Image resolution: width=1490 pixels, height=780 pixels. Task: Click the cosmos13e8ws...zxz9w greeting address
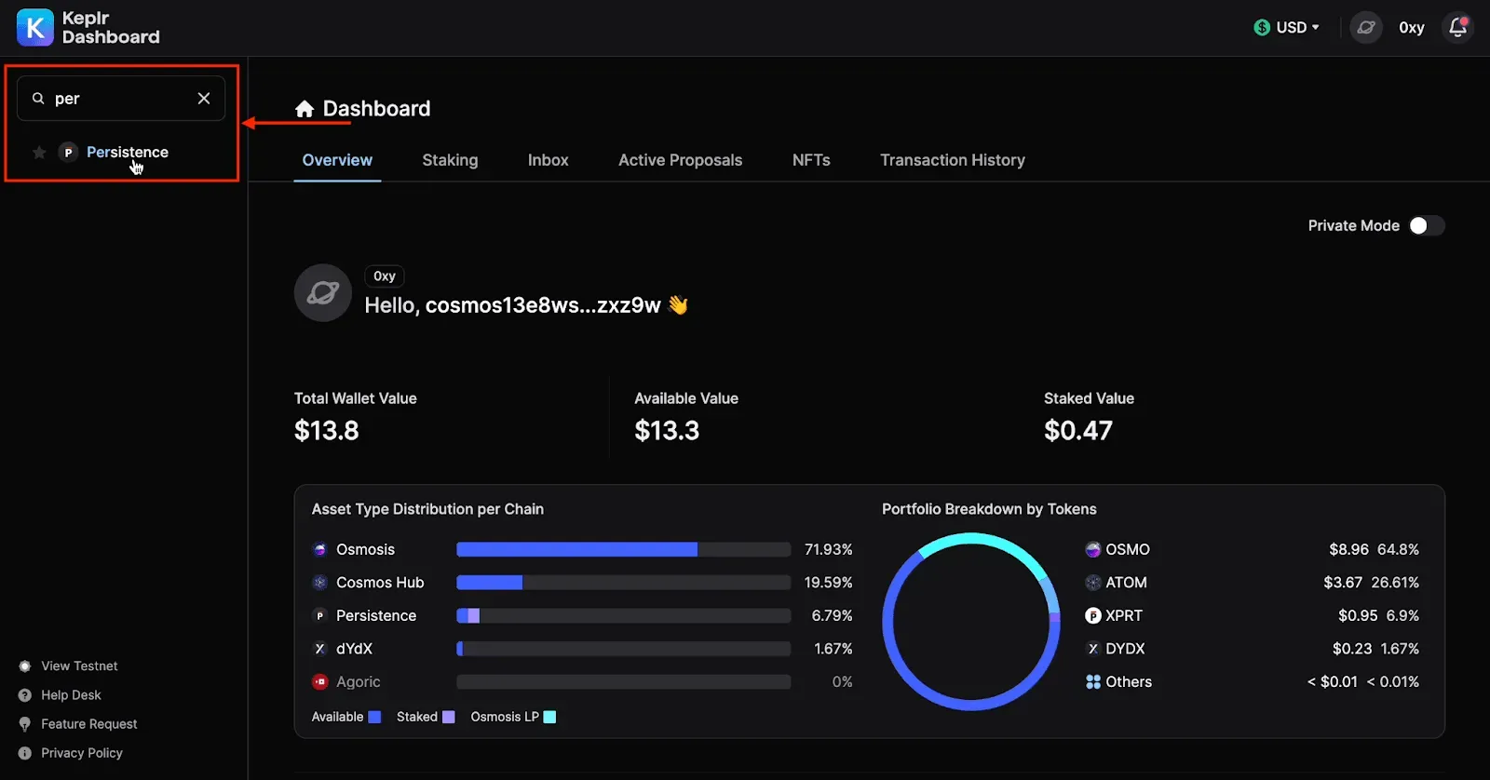tap(543, 305)
